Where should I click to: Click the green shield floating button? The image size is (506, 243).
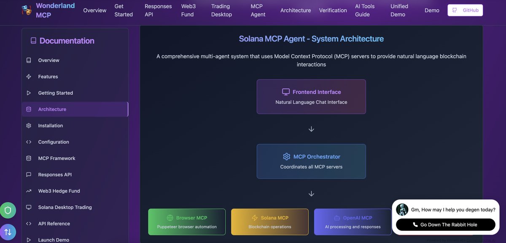click(8, 210)
